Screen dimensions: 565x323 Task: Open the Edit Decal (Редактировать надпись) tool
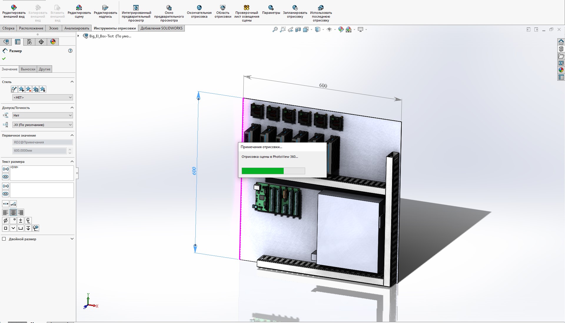click(x=105, y=8)
